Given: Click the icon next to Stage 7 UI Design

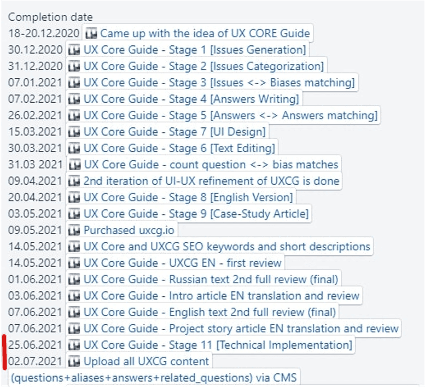Looking at the screenshot, I should pos(75,132).
